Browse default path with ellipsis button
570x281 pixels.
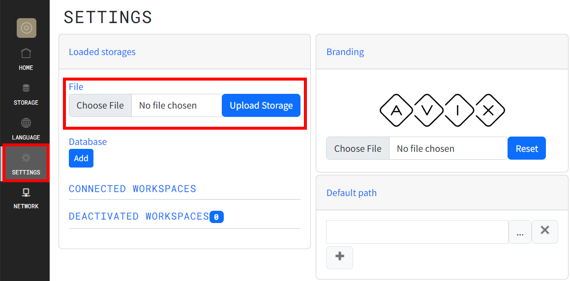[520, 232]
